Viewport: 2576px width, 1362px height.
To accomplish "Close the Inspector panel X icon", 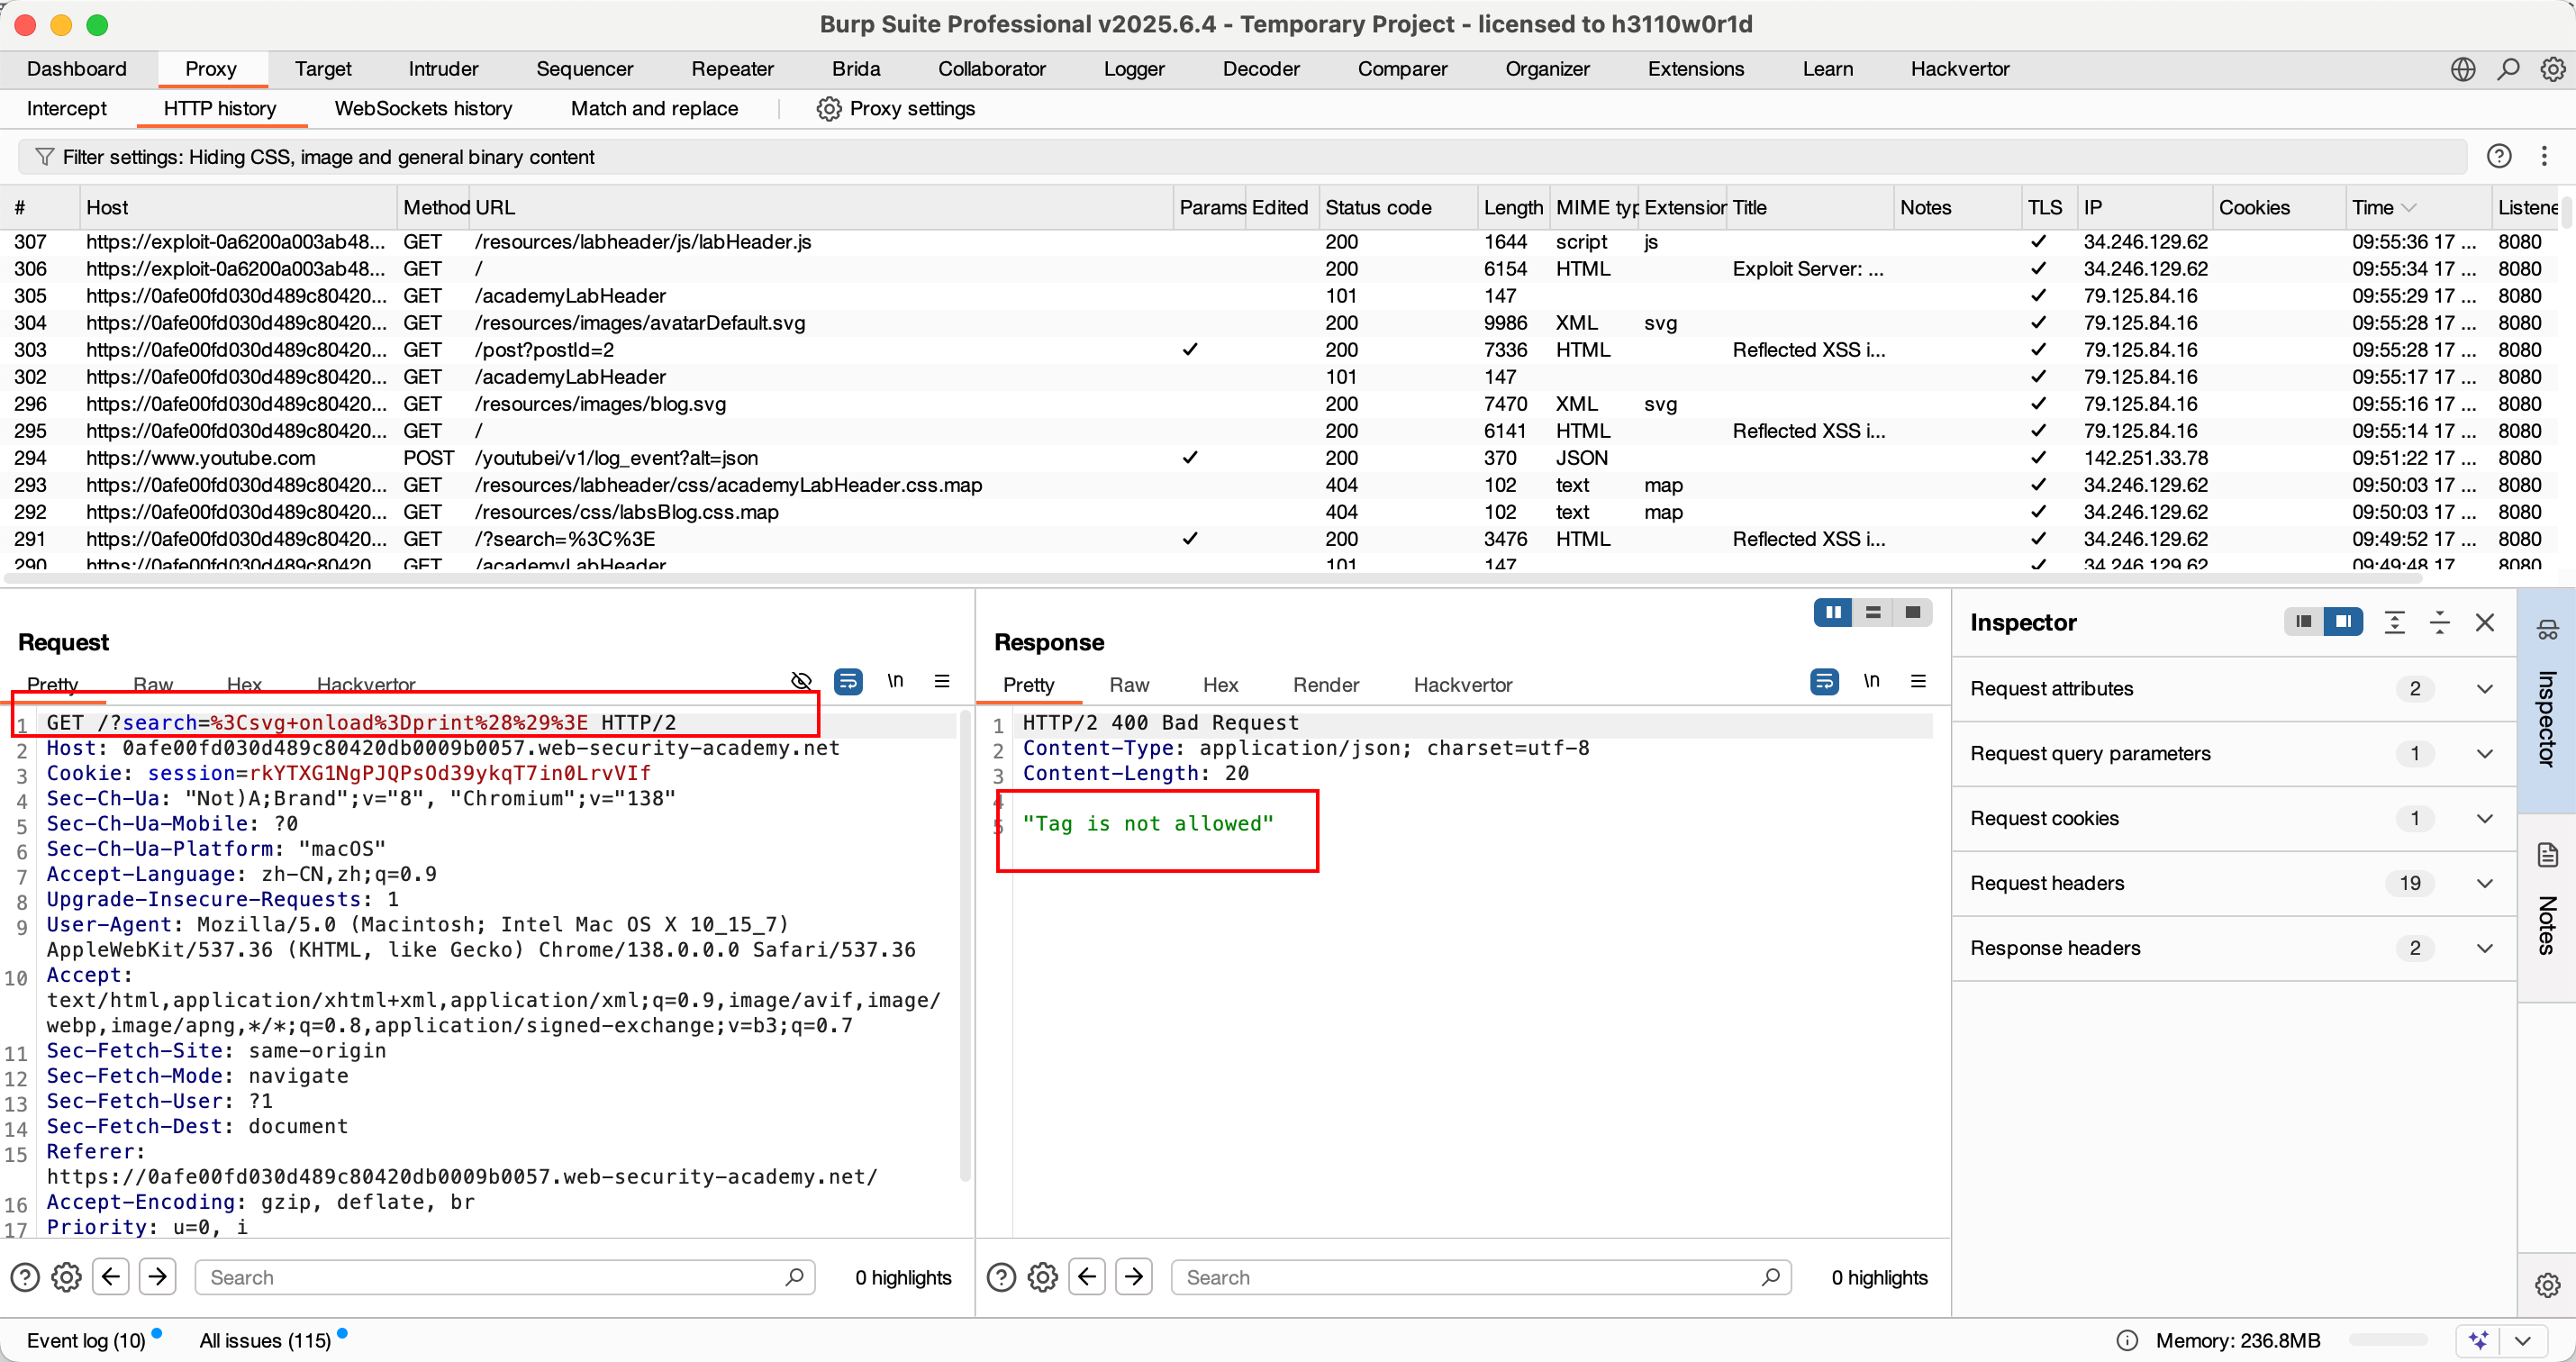I will [2485, 622].
